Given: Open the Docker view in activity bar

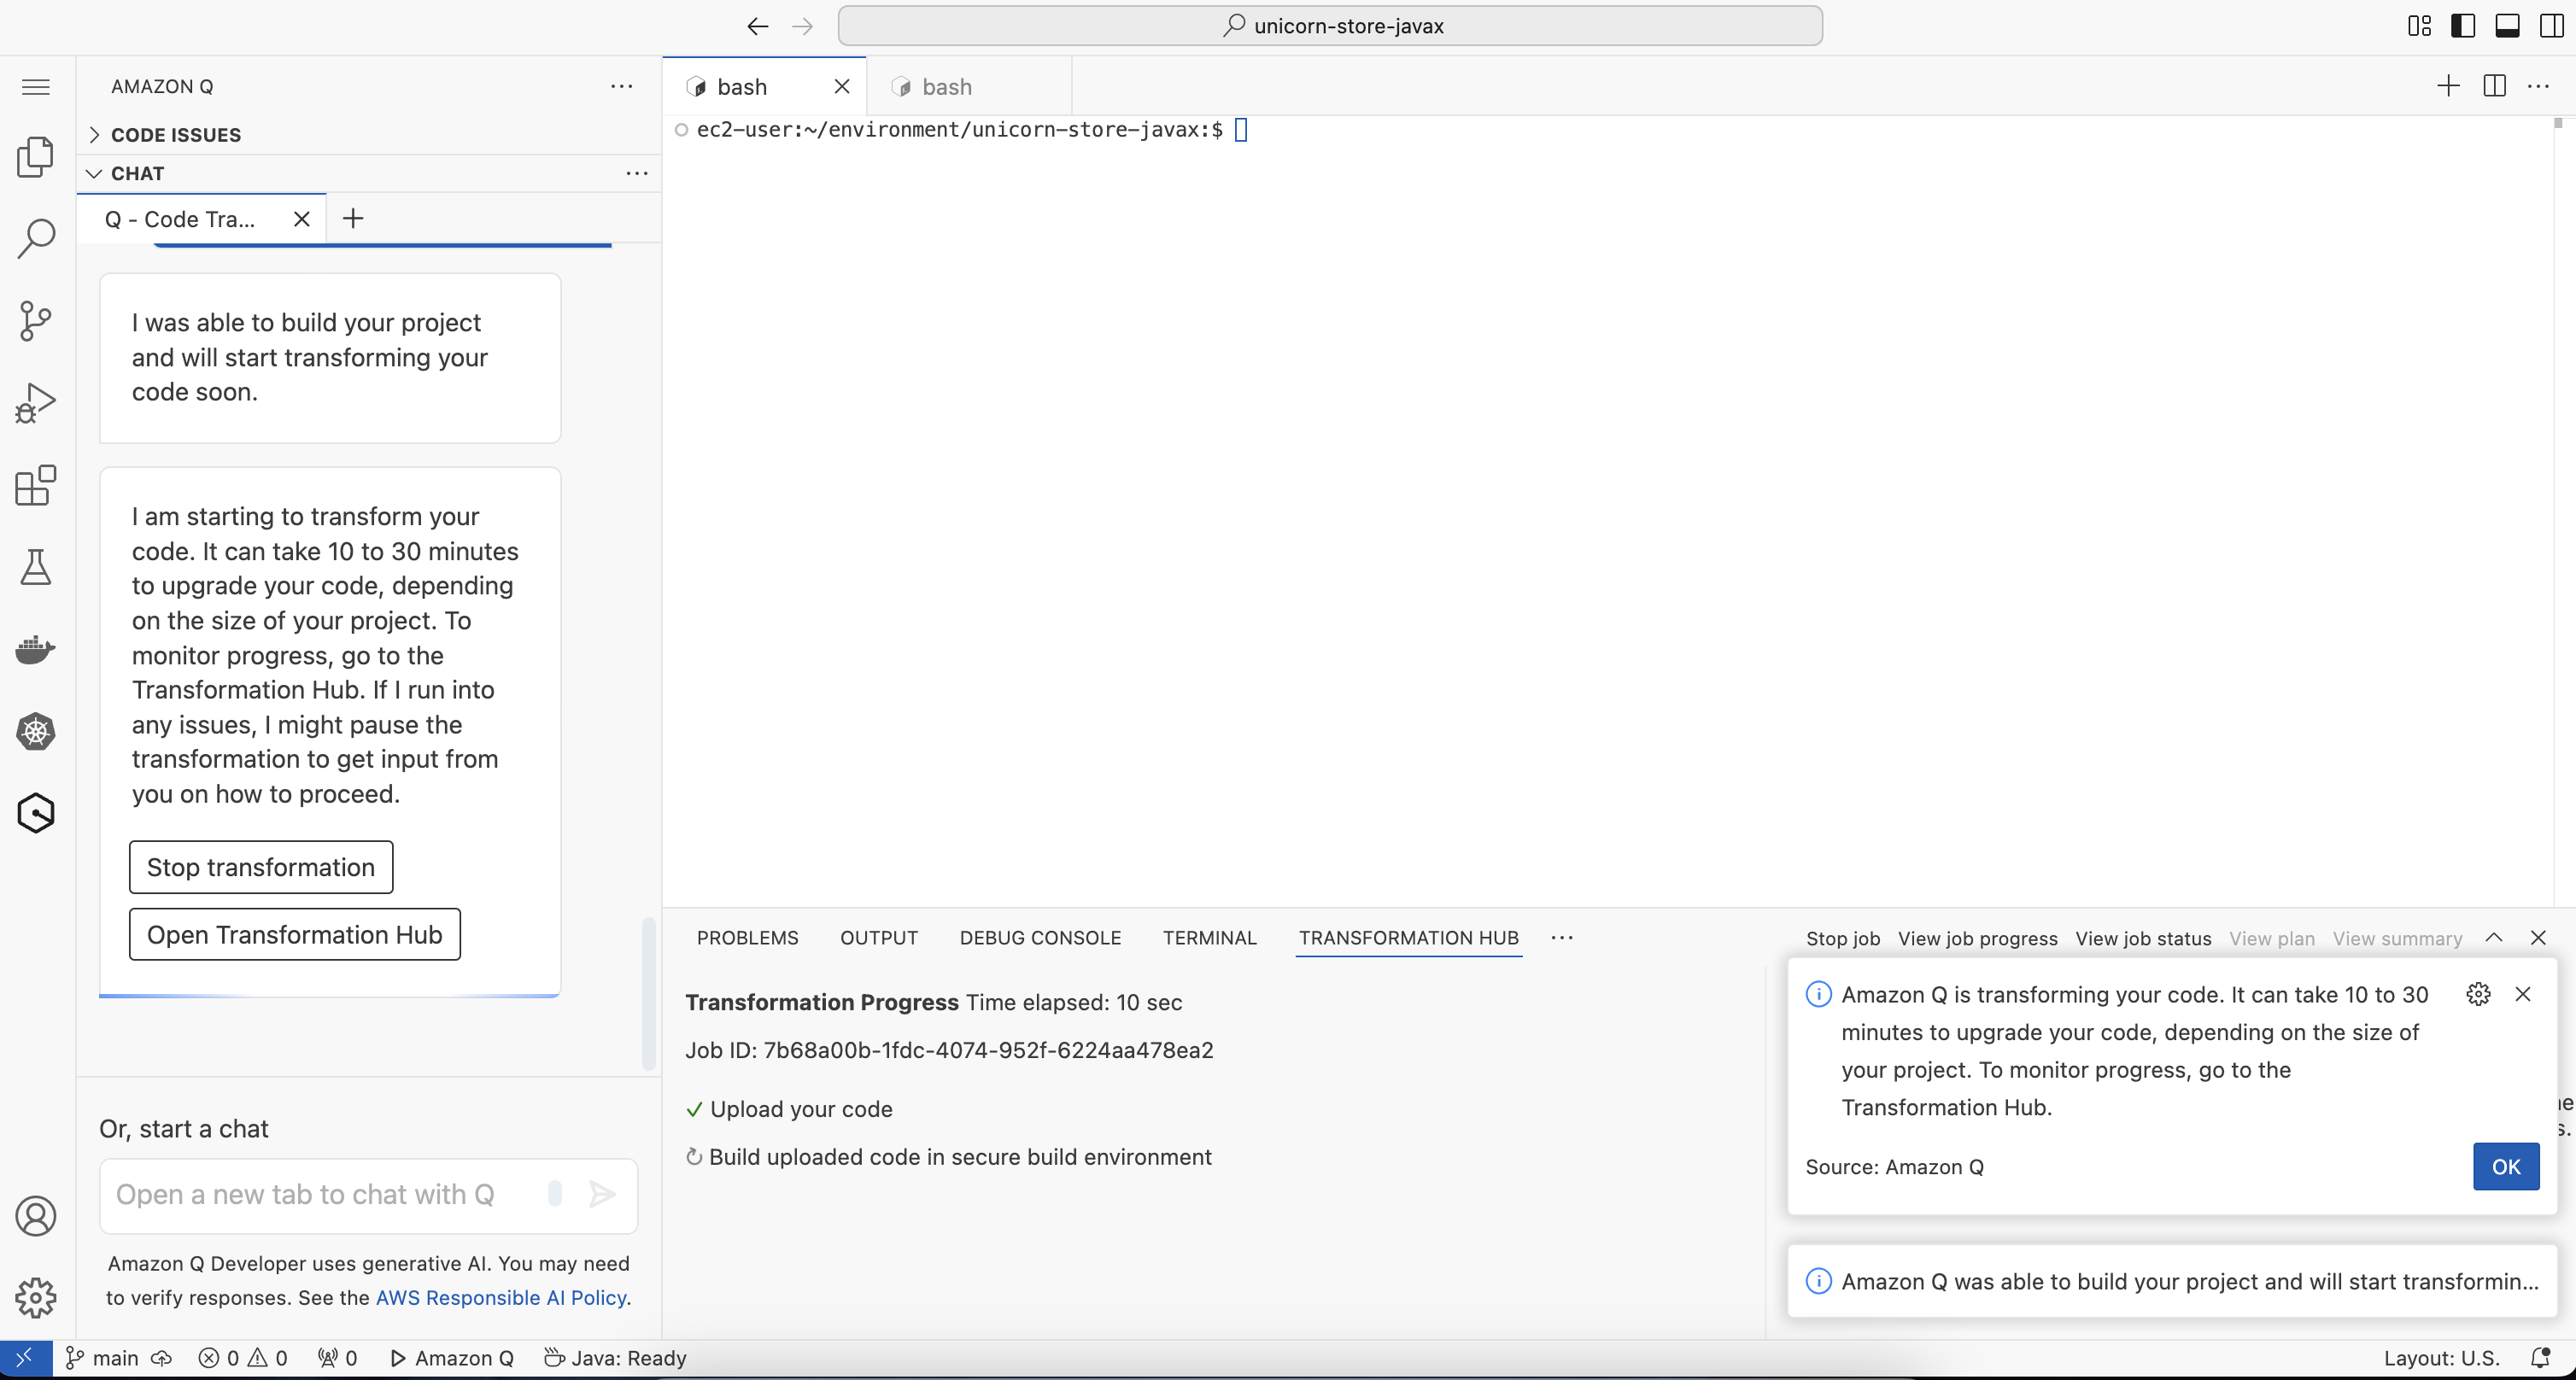Looking at the screenshot, I should click(x=36, y=649).
